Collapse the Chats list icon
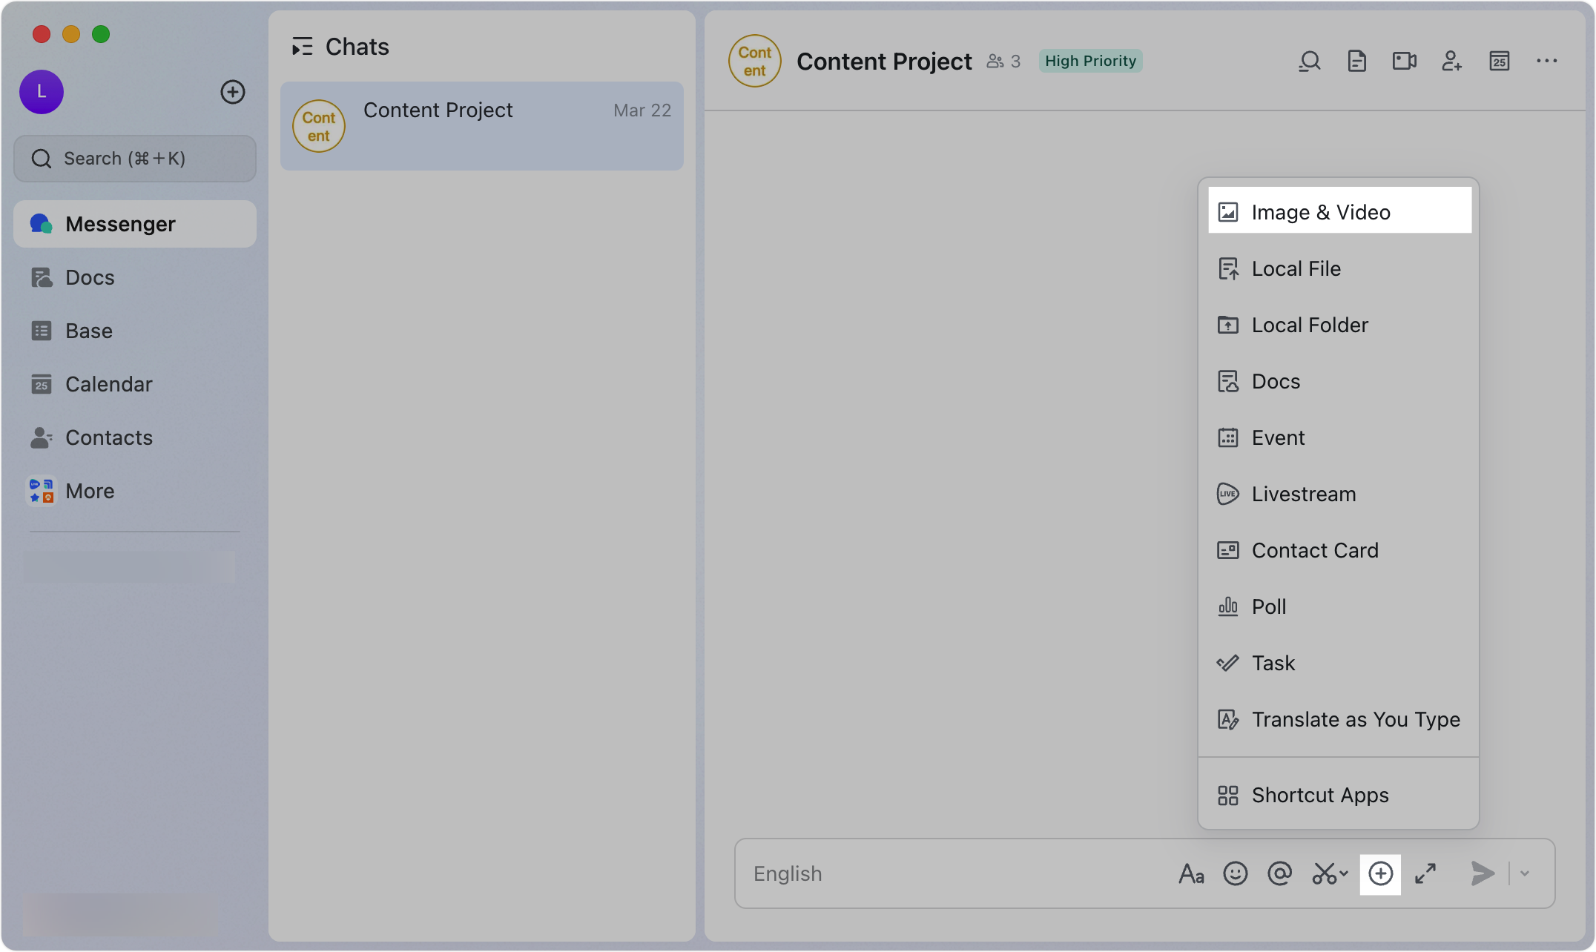This screenshot has height=952, width=1596. pos(302,46)
